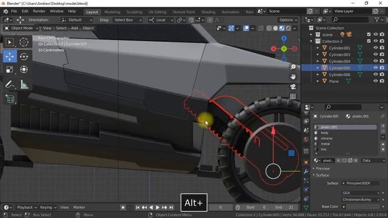Viewport: 388px width, 218px height.
Task: Switch to solid viewport shading
Action: coord(275,28)
